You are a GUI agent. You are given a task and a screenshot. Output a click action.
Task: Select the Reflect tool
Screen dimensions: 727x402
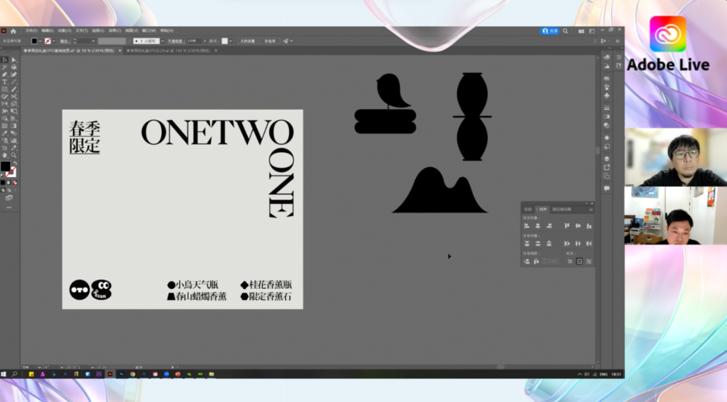[x=4, y=104]
